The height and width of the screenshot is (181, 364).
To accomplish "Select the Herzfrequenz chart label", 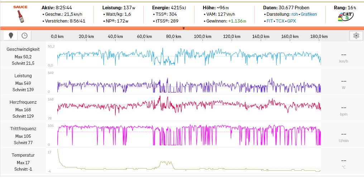I will (x=23, y=102).
